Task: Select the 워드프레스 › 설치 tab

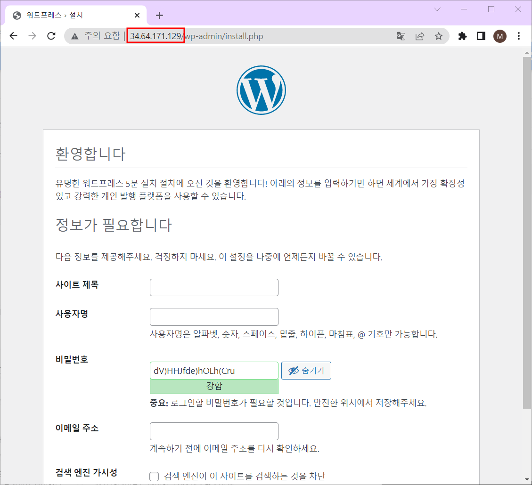Action: click(x=76, y=15)
